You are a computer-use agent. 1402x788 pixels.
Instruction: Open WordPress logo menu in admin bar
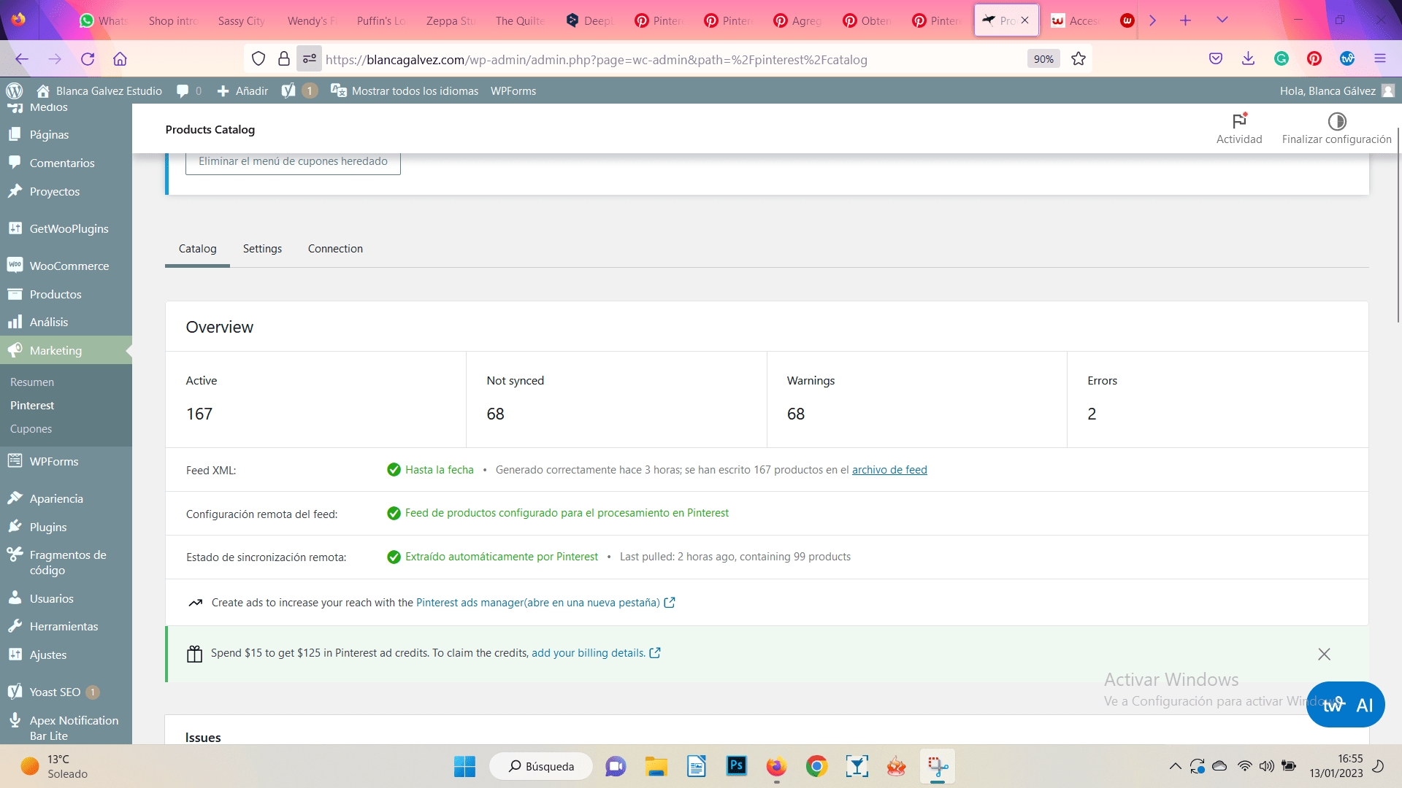pos(15,90)
